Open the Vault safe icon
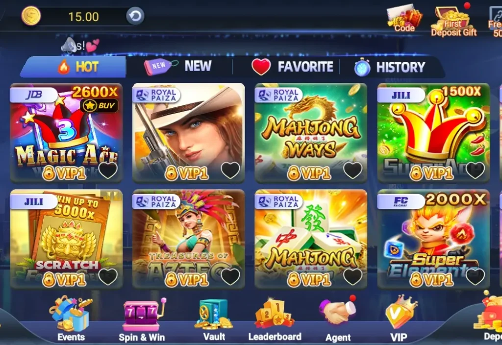This screenshot has width=502, height=345. tap(214, 314)
